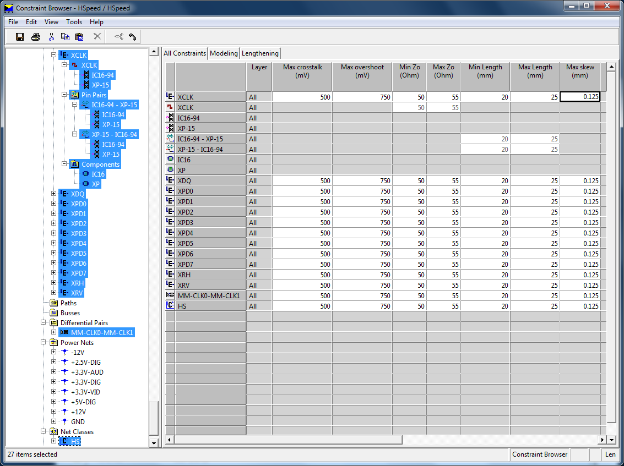Image resolution: width=624 pixels, height=466 pixels.
Task: Collapse the Power Nets tree node
Action: tap(44, 343)
